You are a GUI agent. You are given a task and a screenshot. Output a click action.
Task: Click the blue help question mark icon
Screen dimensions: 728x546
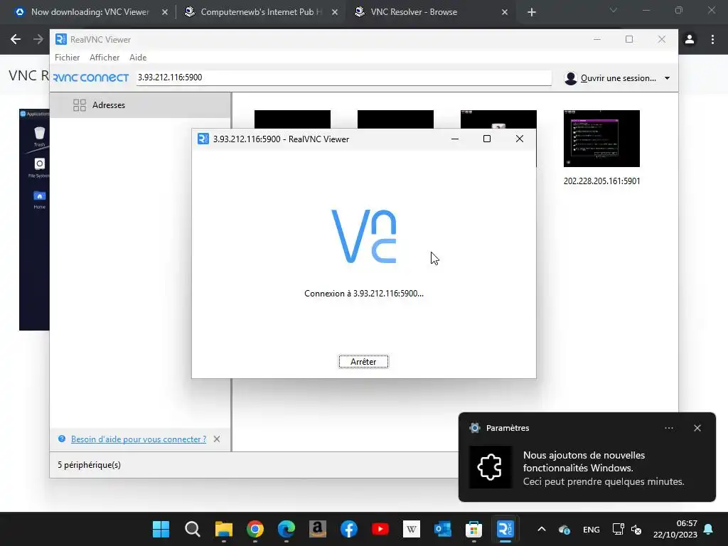pos(62,439)
